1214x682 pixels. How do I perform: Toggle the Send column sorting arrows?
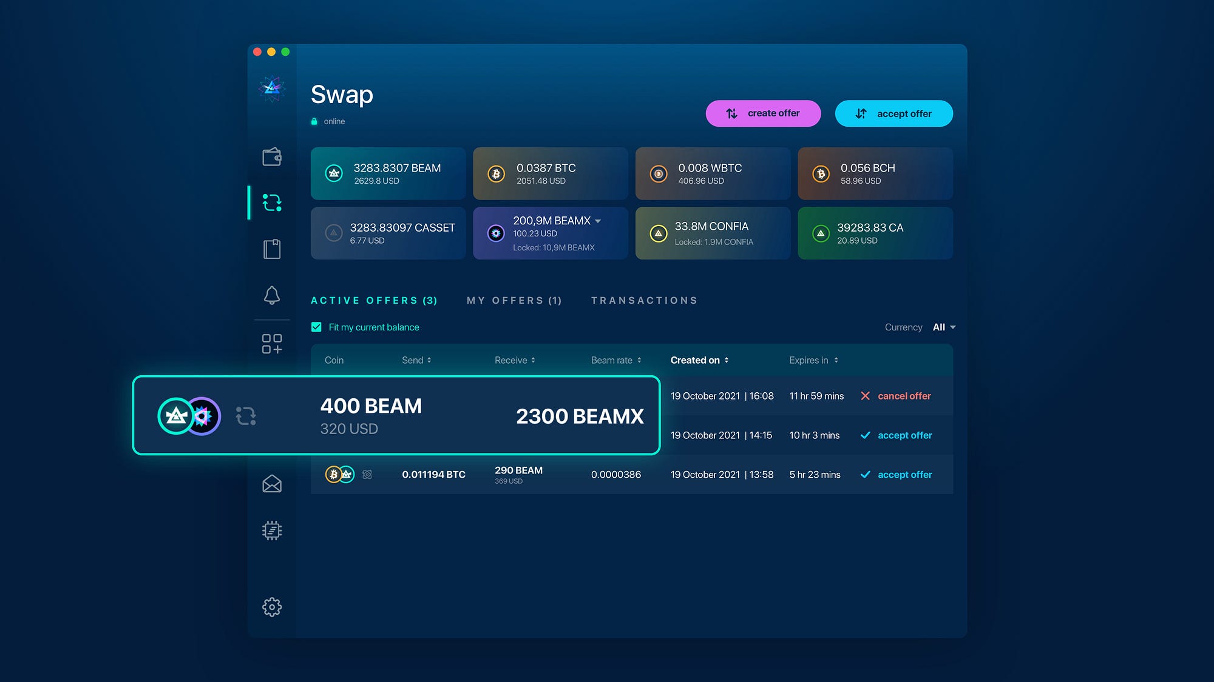(x=430, y=359)
